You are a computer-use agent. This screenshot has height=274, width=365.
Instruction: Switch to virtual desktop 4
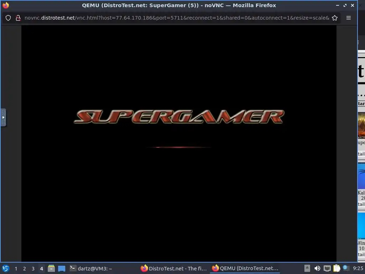[41, 269]
